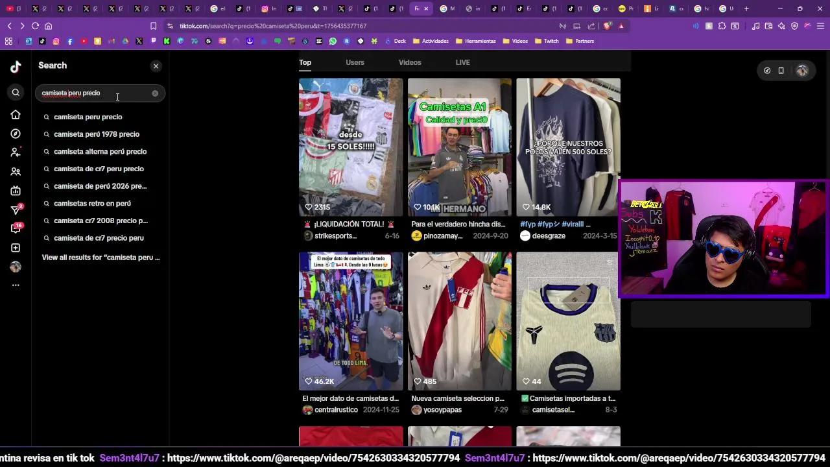Switch to the Top results tab
Viewport: 830px width, 467px height.
pyautogui.click(x=305, y=62)
